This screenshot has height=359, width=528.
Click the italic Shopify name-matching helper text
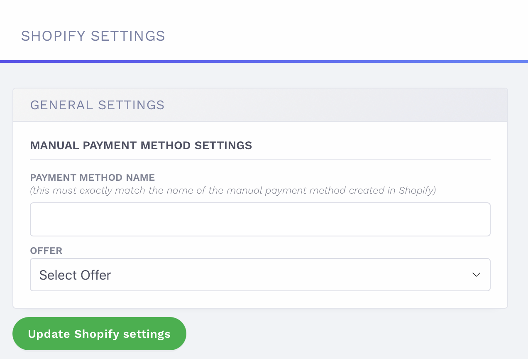tap(232, 190)
